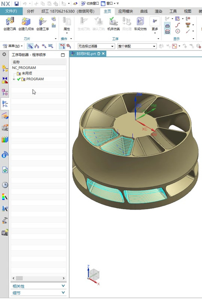Image resolution: width=202 pixels, height=304 pixels.
Task: Click the circle display icon in 显示 group
Action: point(178,31)
